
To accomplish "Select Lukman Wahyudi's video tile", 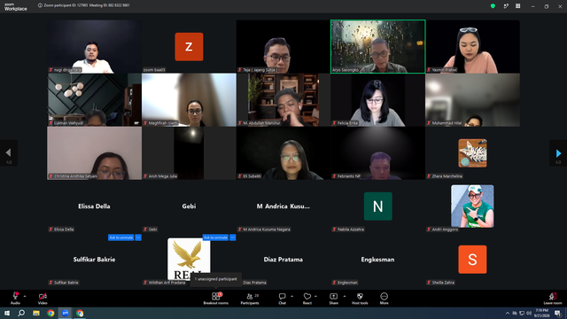I will (x=95, y=100).
